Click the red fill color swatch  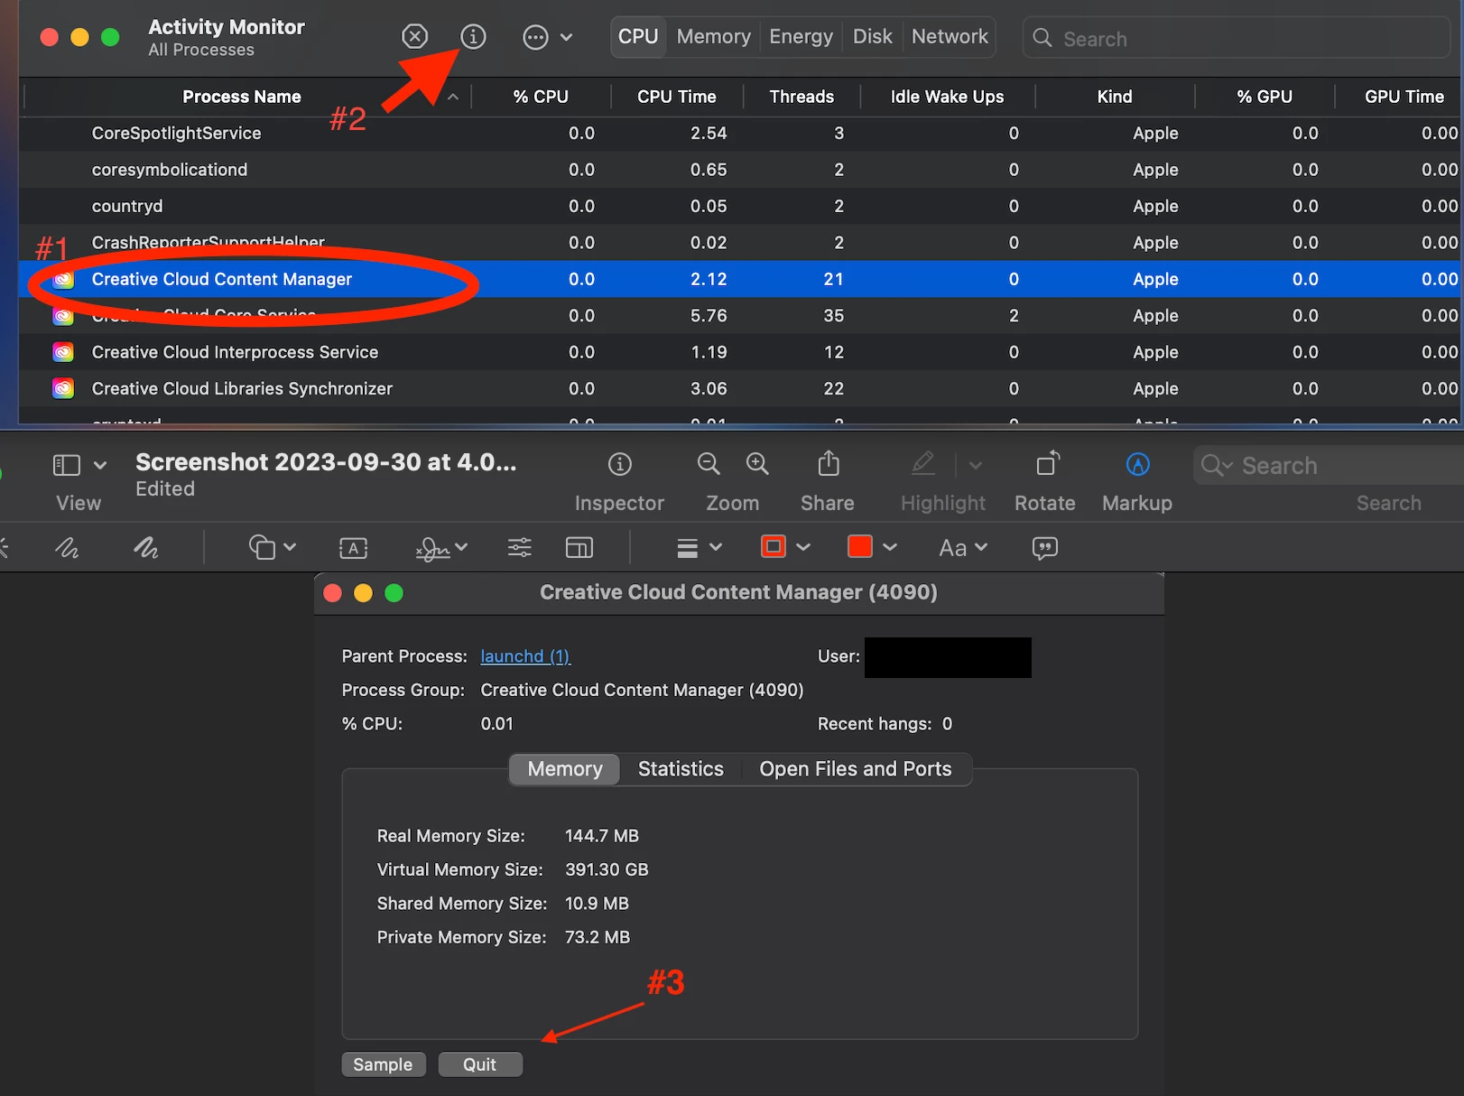tap(860, 546)
